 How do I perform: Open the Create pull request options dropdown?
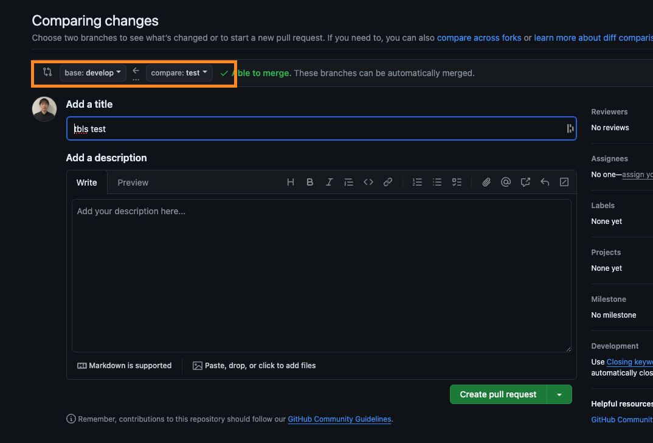pos(559,394)
